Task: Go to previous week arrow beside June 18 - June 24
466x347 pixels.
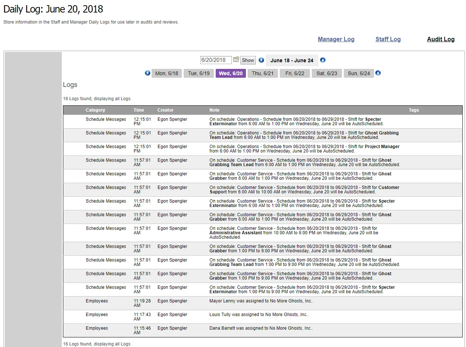Action: coord(261,60)
